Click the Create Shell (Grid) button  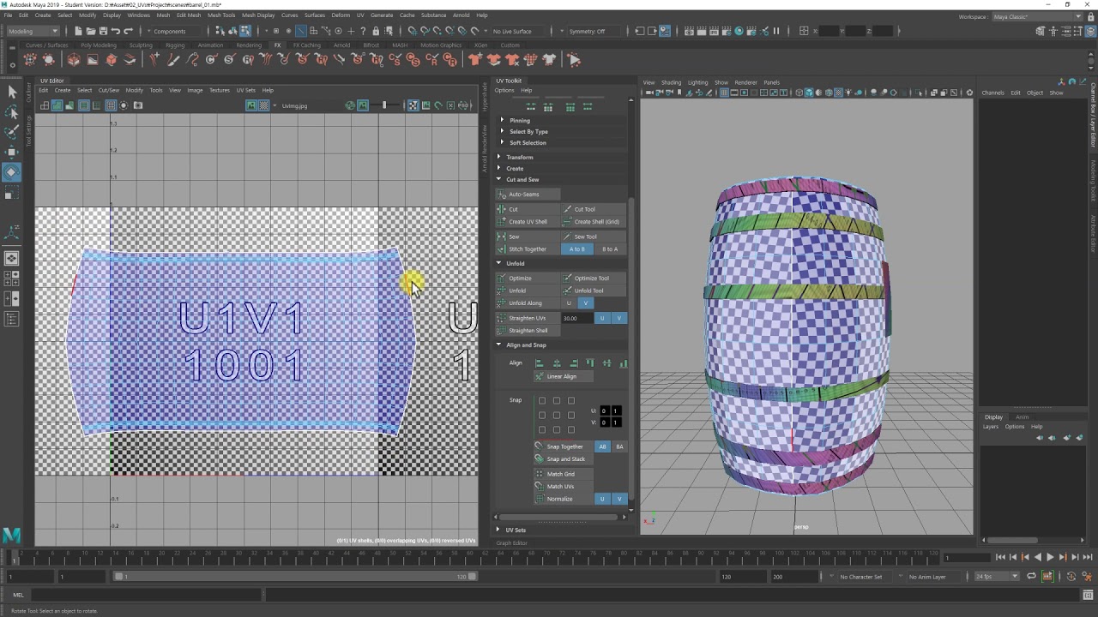click(594, 222)
